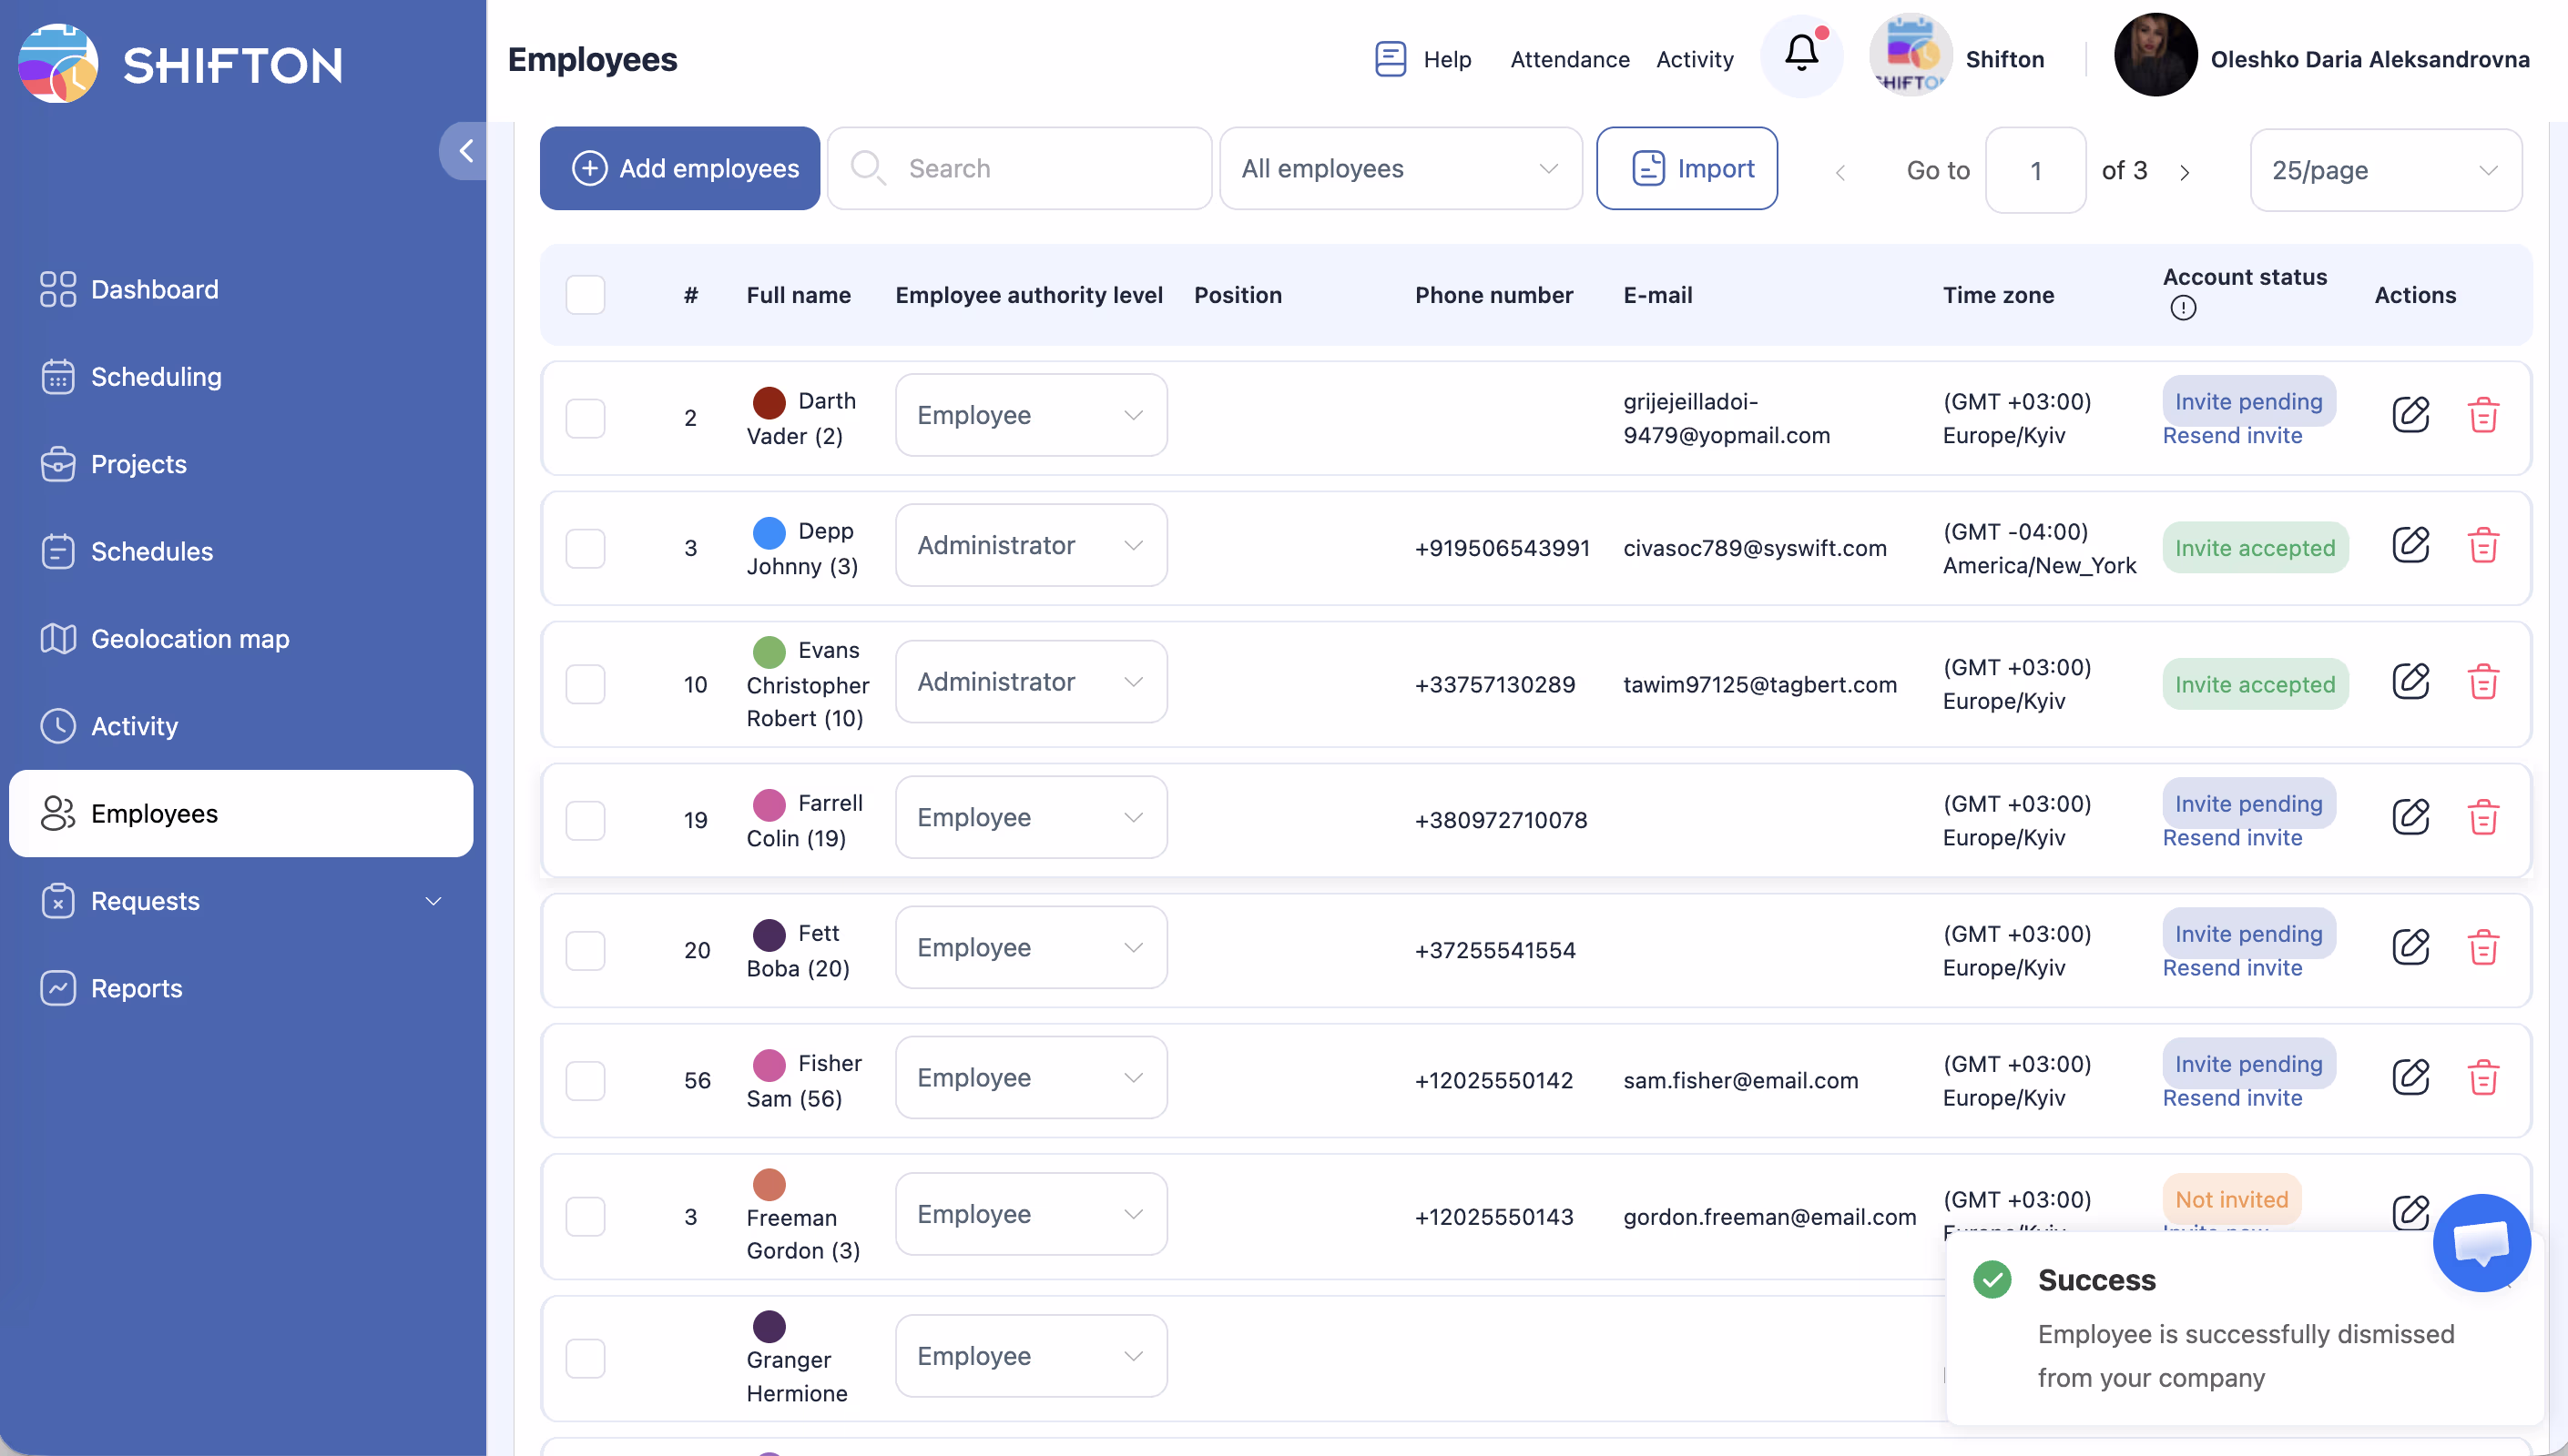Click the Account status info icon
The width and height of the screenshot is (2568, 1456).
[2183, 309]
